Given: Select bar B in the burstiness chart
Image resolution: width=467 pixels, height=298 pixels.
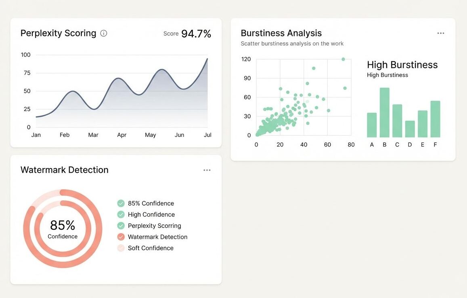Looking at the screenshot, I should (384, 113).
